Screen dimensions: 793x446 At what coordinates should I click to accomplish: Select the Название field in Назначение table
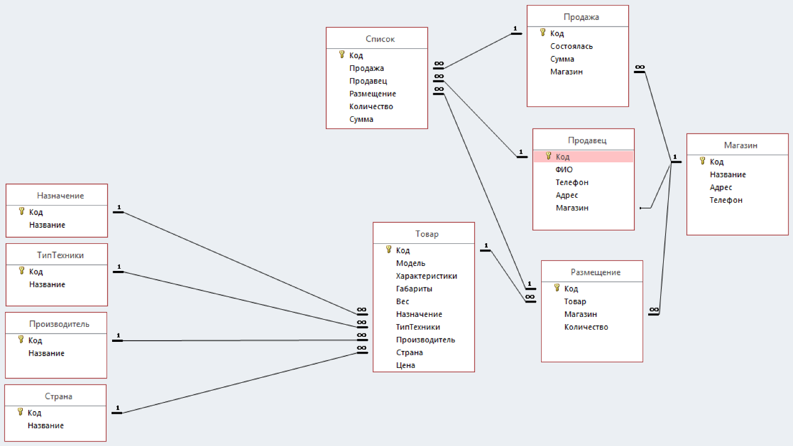point(57,225)
